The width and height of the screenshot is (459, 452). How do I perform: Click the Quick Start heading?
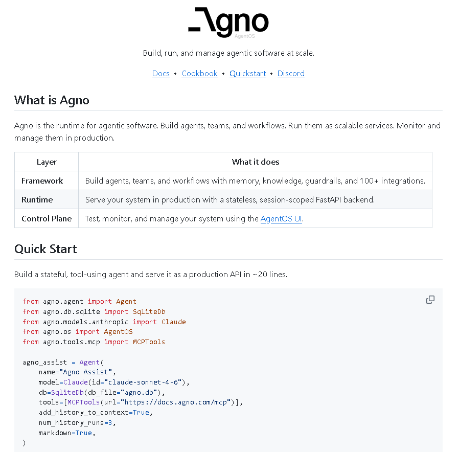click(45, 249)
